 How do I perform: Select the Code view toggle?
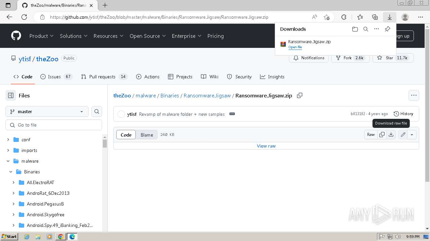click(x=126, y=135)
